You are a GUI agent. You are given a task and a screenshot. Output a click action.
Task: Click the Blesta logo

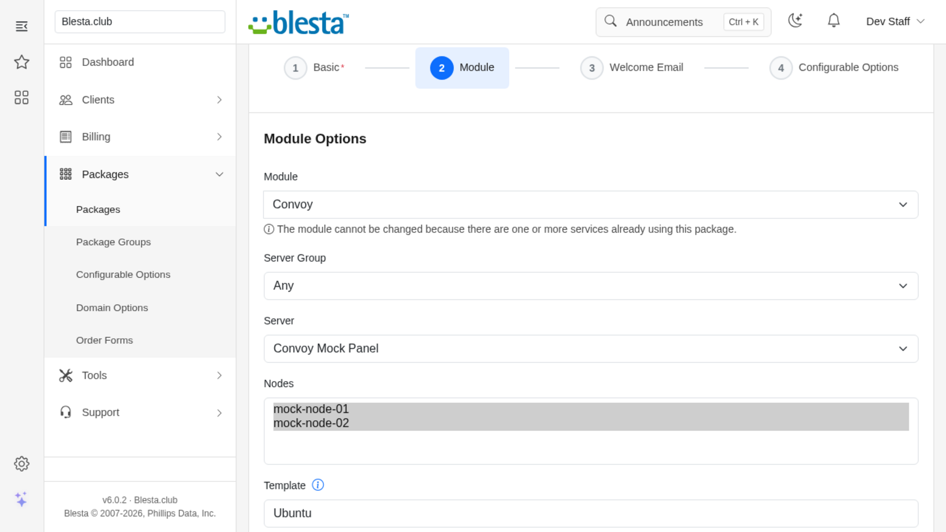click(x=299, y=22)
